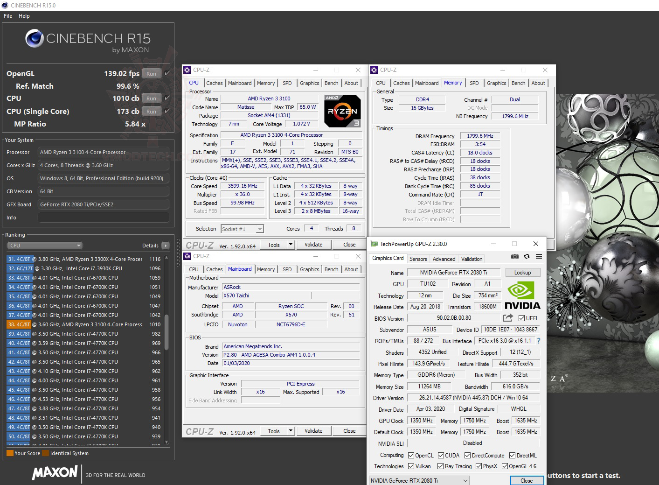Click Tools button in the mainboard CPU-Z window
Viewport: 659px width, 485px height.
click(274, 430)
